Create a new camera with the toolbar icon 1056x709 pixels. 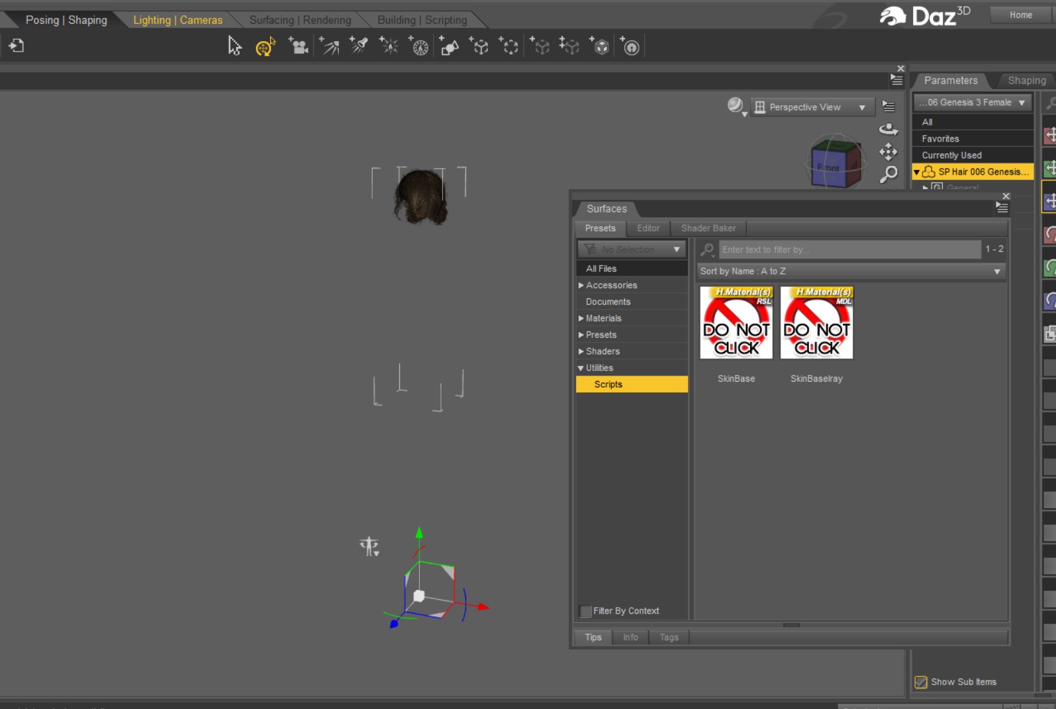tap(298, 46)
